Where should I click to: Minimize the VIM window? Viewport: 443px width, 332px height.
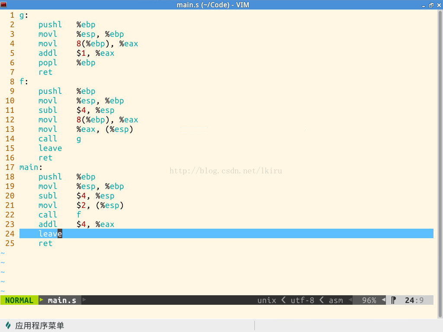point(423,5)
